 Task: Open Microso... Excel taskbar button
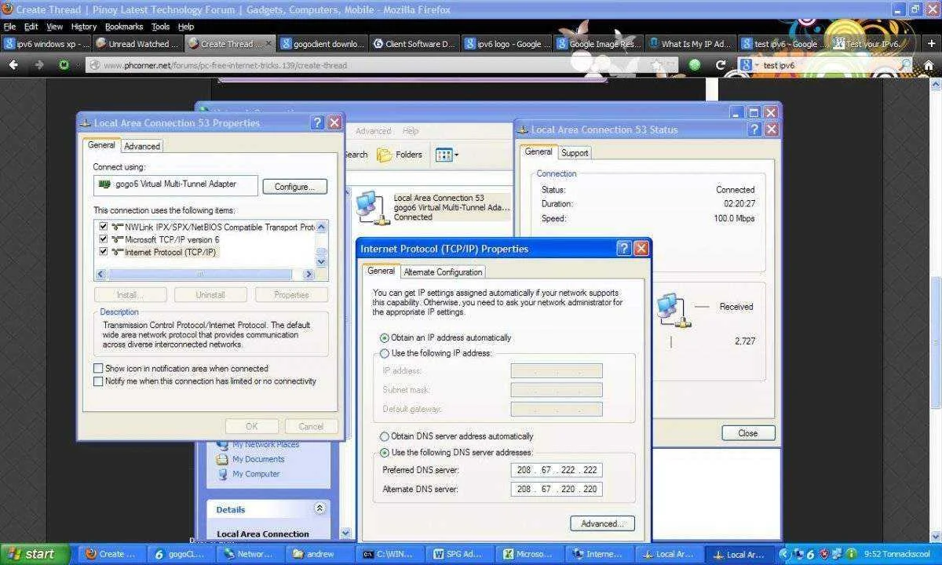[531, 554]
